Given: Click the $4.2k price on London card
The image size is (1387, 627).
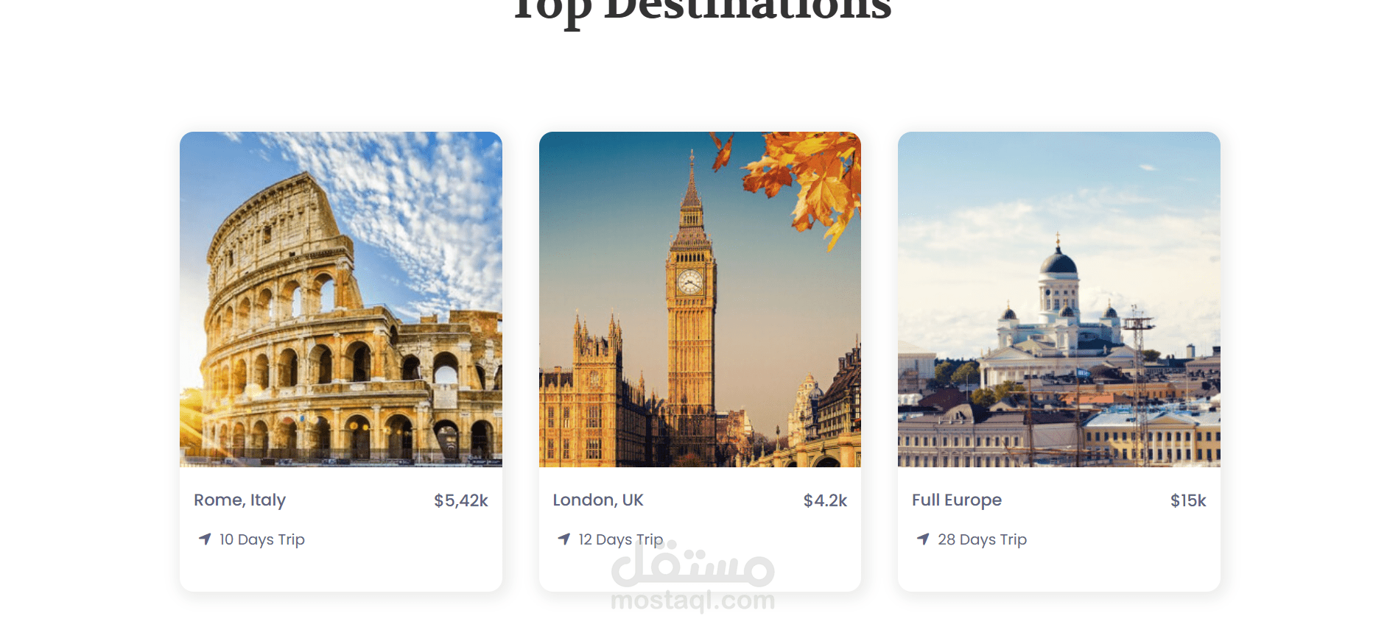Looking at the screenshot, I should (825, 501).
